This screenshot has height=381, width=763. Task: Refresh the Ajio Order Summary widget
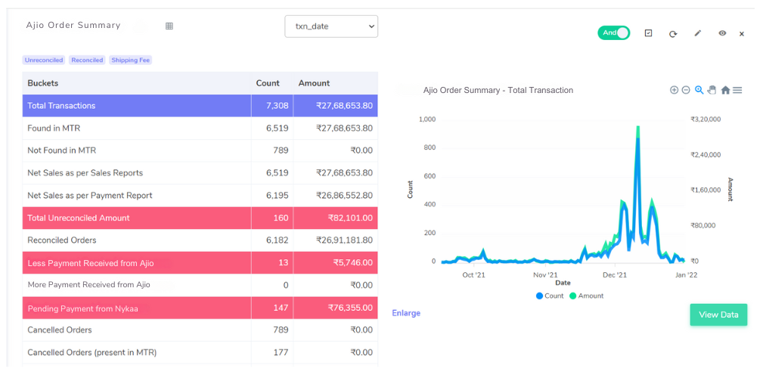point(673,33)
